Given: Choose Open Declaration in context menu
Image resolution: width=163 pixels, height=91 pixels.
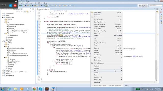Looking at the screenshot, I should tap(107, 20).
